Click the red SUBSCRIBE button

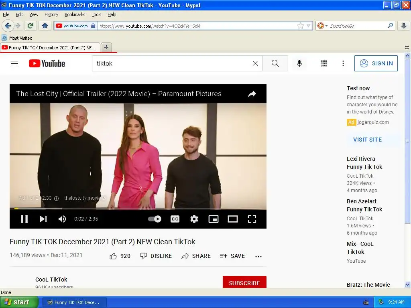tap(244, 282)
